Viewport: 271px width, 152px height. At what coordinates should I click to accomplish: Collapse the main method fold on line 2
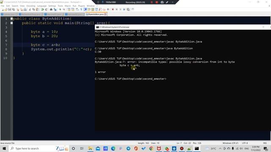pyautogui.click(x=11, y=23)
